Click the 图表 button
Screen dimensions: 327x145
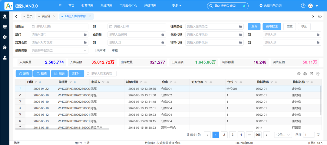(x=59, y=73)
